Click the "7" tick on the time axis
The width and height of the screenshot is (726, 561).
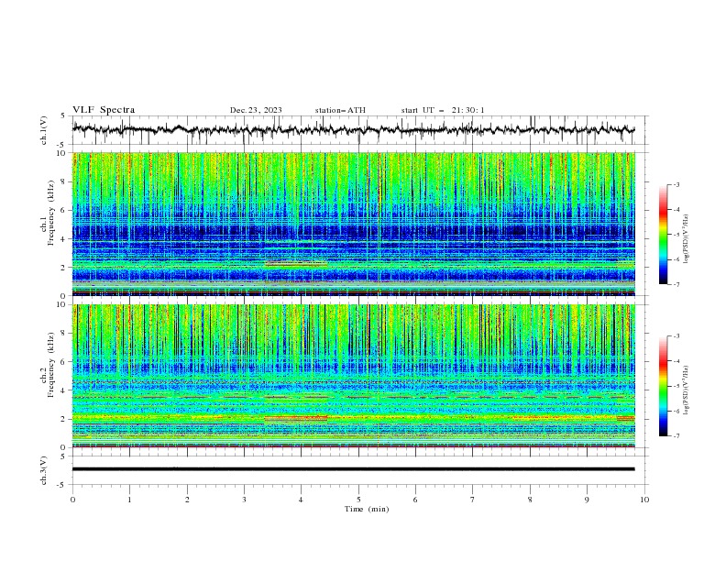click(x=473, y=500)
